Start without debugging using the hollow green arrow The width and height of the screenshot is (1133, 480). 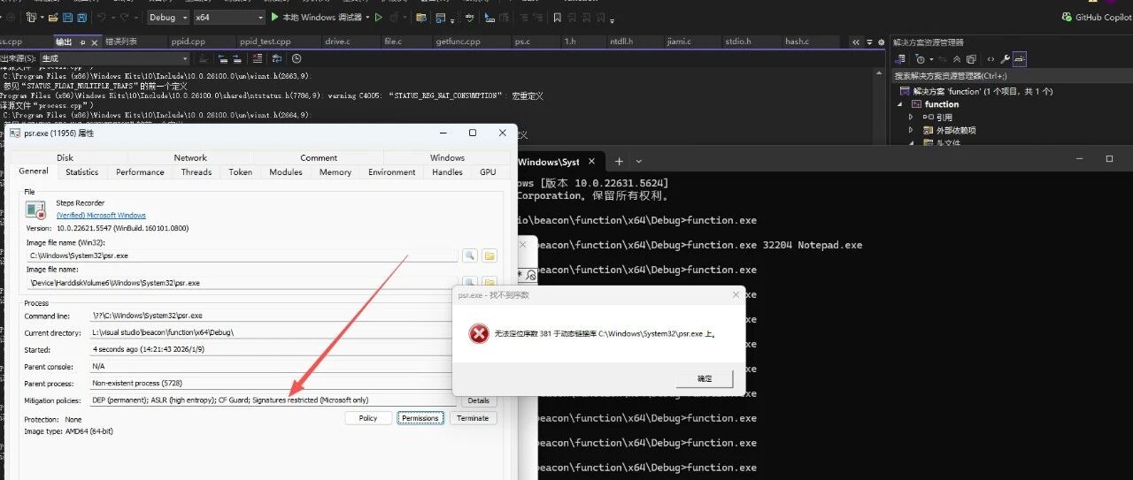coord(379,17)
